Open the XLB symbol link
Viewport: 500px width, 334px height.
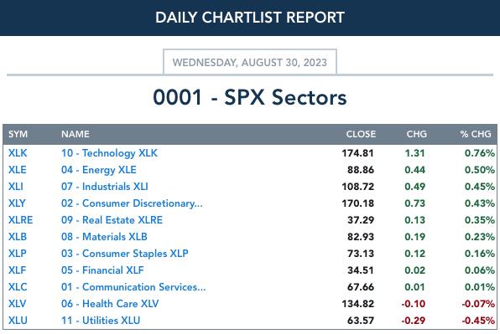[18, 237]
